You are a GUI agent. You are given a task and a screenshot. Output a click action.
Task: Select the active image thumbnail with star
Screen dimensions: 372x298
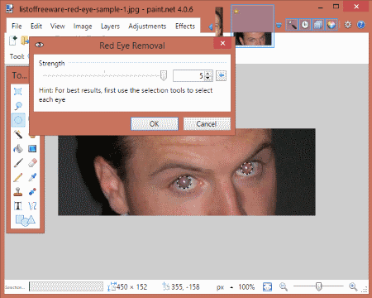252,26
